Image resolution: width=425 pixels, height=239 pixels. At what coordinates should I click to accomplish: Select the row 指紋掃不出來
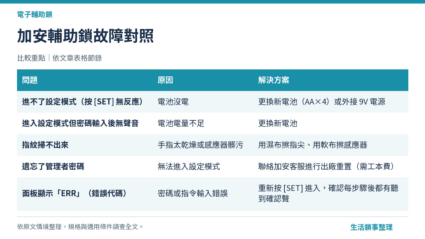pyautogui.click(x=212, y=145)
